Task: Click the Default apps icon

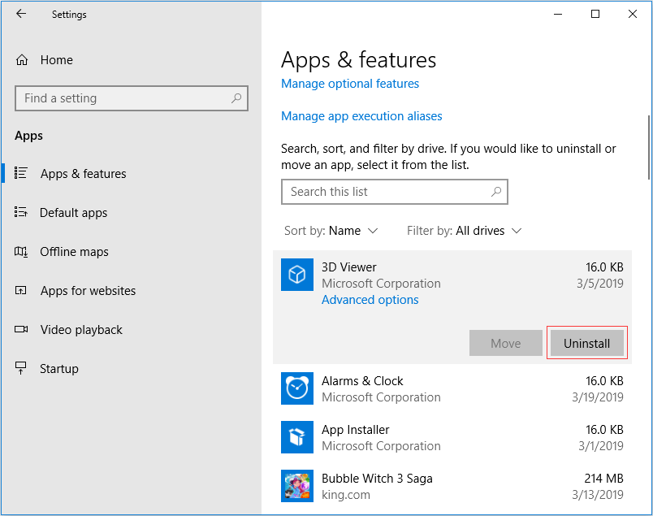Action: click(x=21, y=212)
